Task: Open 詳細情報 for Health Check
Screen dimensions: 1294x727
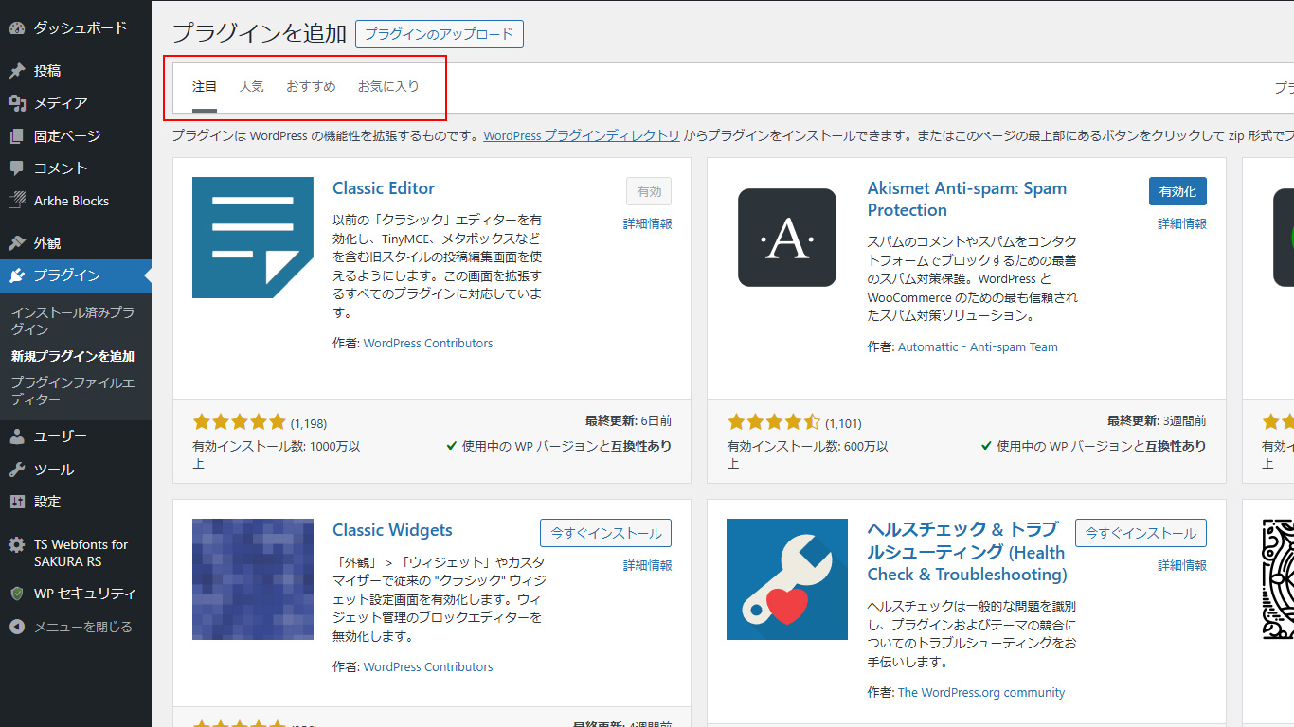Action: tap(1182, 565)
